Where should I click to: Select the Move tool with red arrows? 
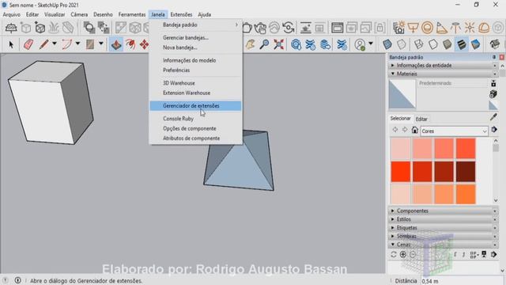point(144,44)
